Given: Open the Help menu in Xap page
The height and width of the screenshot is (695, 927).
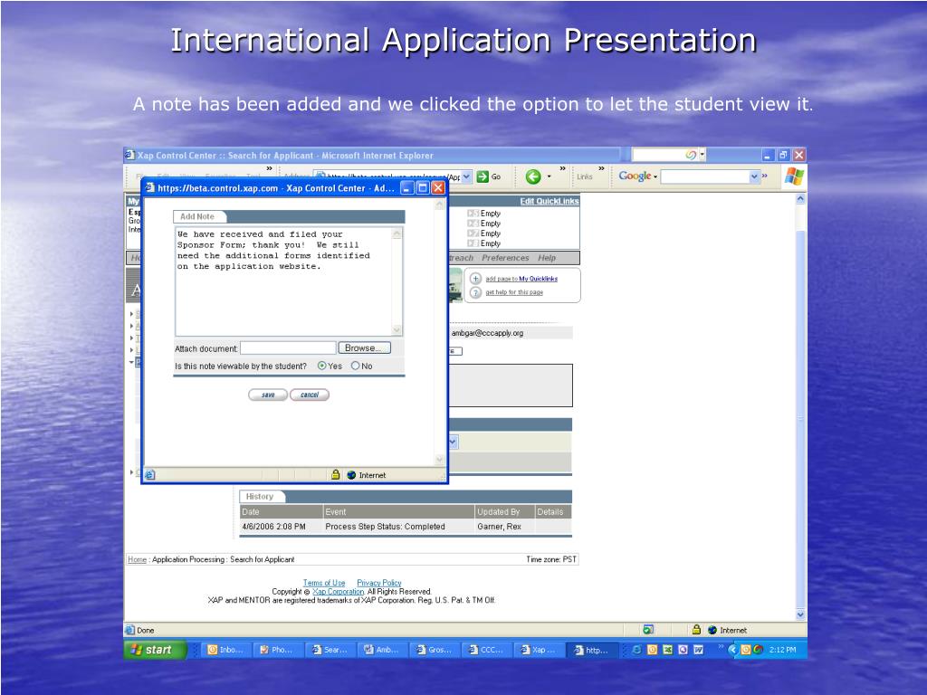Looking at the screenshot, I should point(546,258).
